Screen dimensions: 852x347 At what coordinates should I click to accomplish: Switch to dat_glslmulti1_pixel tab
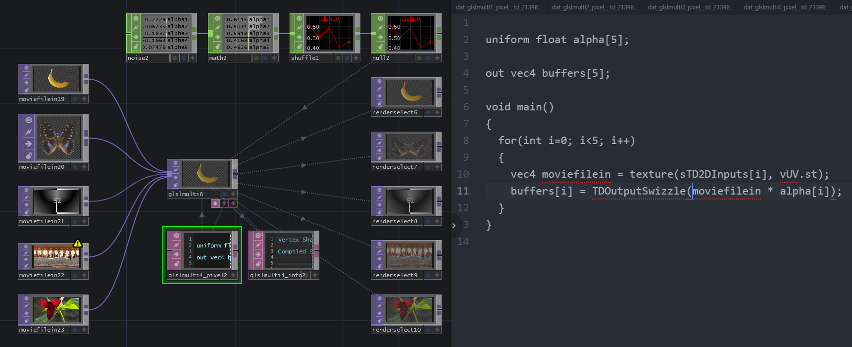pos(499,7)
